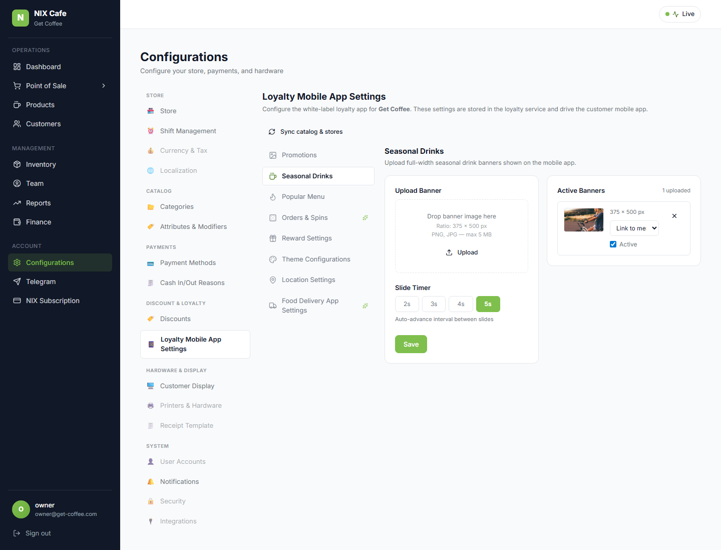
Task: Click the Dashboard grid icon in sidebar
Action: click(17, 67)
